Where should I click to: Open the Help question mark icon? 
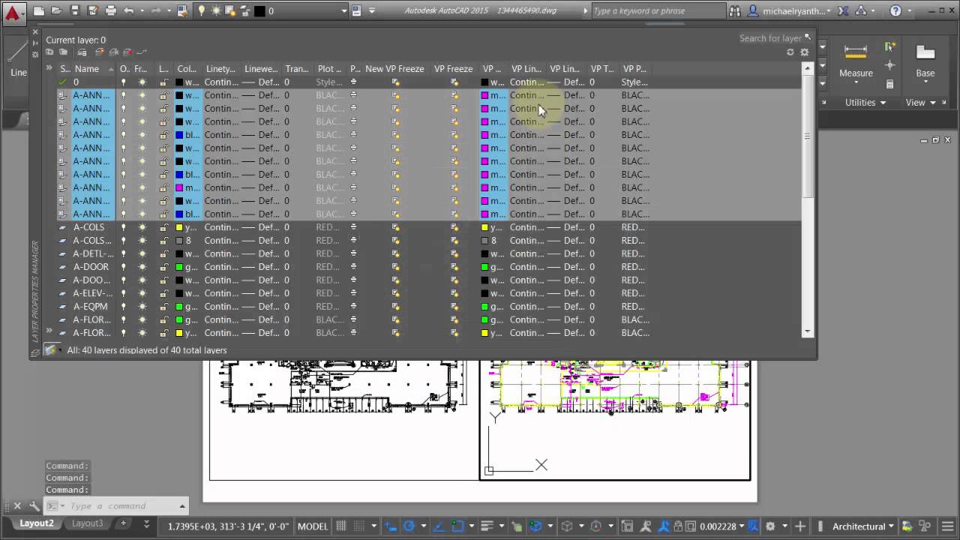[x=895, y=11]
